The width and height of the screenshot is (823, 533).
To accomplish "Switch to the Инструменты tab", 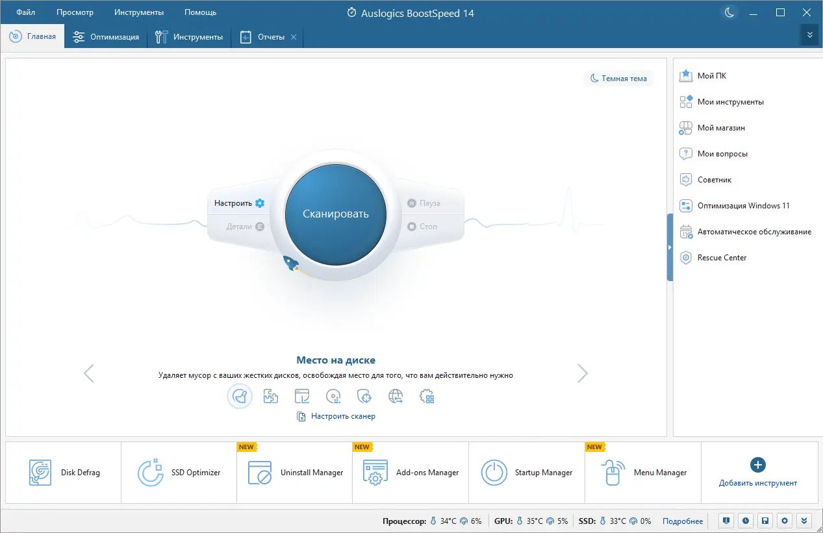I will point(189,37).
